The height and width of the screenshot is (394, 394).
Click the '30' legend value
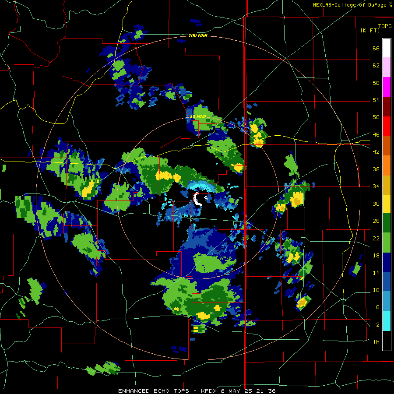(376, 204)
